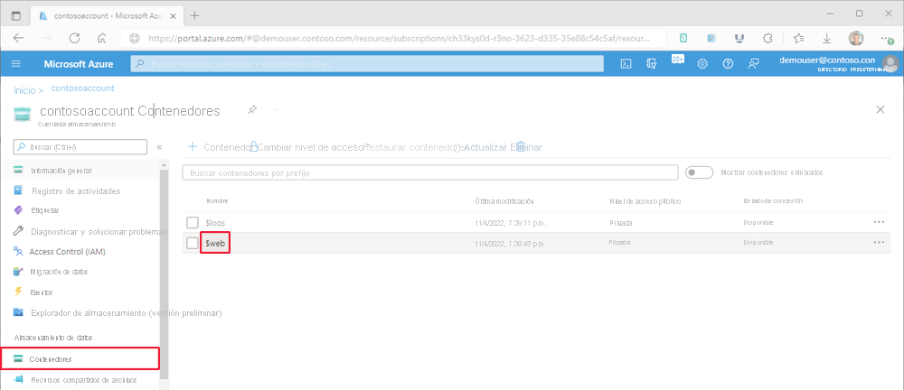This screenshot has width=904, height=390.
Task: Open a new browser tab with the plus
Action: coord(194,15)
